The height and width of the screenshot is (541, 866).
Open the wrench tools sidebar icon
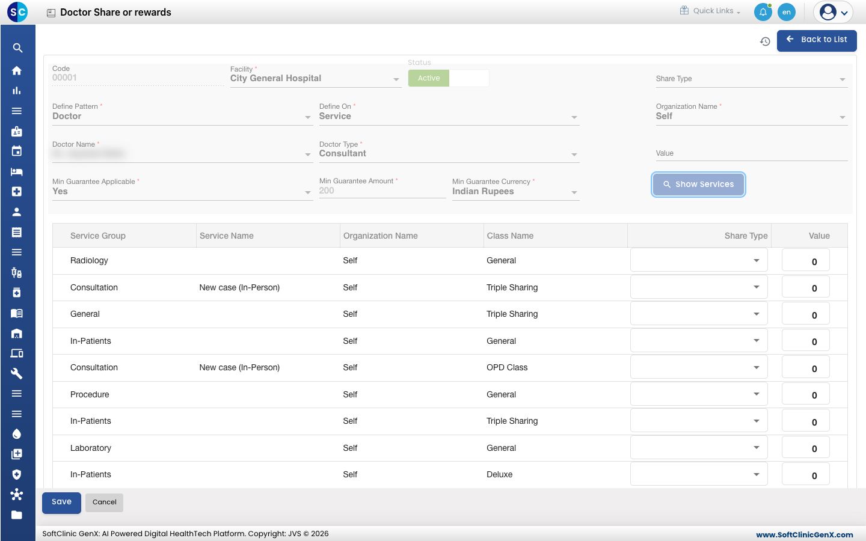pos(17,373)
